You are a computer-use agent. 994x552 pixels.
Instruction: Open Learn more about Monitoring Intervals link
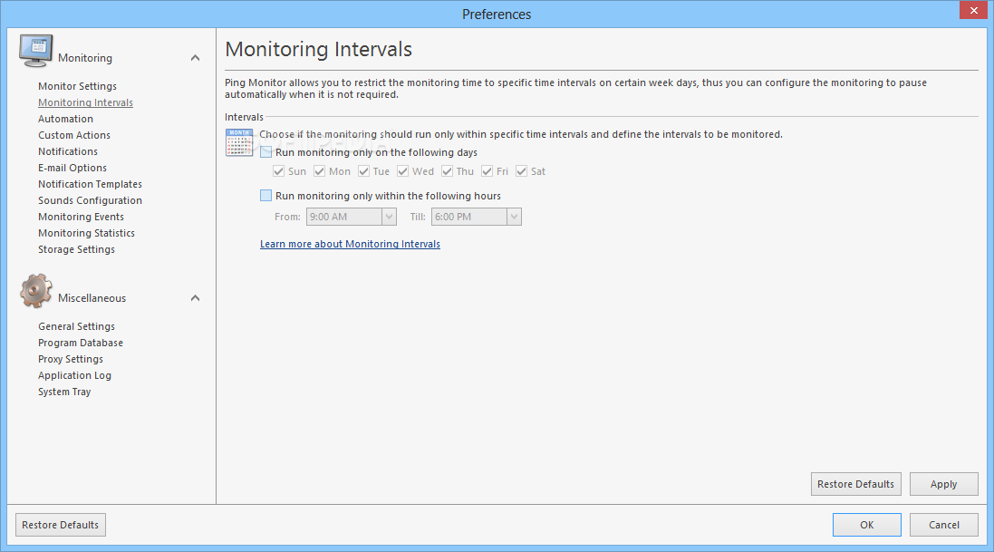350,245
